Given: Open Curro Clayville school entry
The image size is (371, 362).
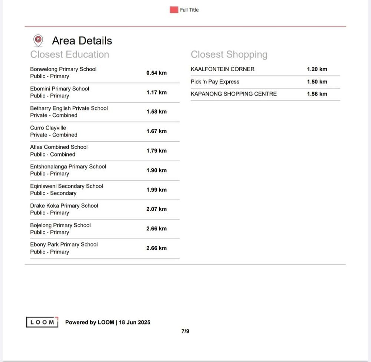Looking at the screenshot, I should click(x=48, y=128).
